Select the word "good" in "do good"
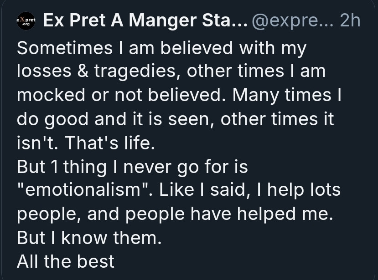Viewport: 378px width, 280px height. point(66,119)
